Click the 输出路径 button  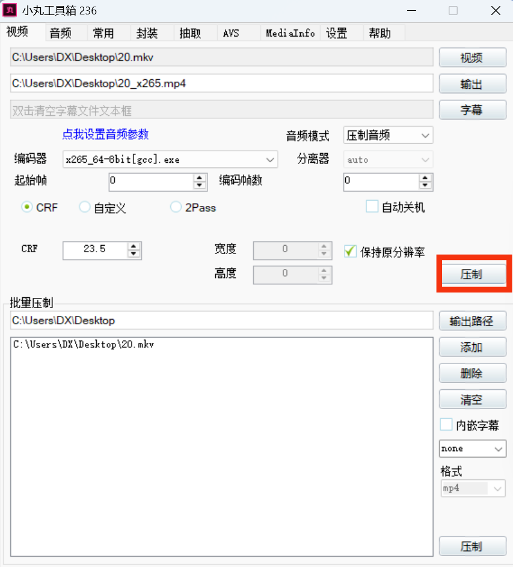473,321
